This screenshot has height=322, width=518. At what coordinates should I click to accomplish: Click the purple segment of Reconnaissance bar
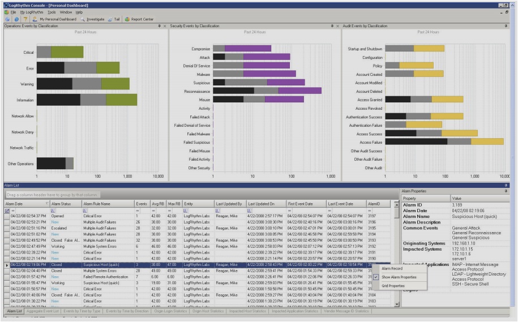[x=299, y=91]
